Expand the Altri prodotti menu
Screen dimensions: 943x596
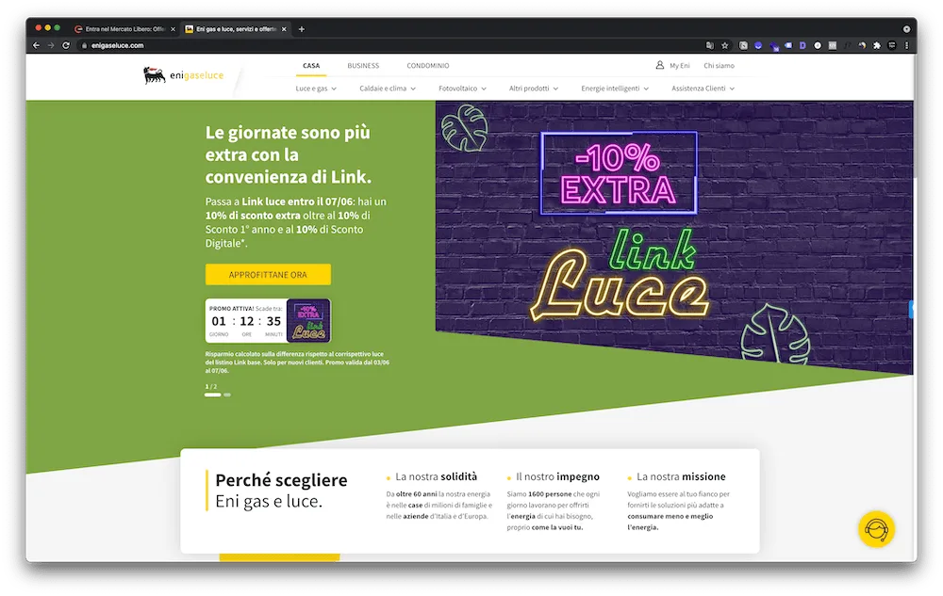coord(534,89)
